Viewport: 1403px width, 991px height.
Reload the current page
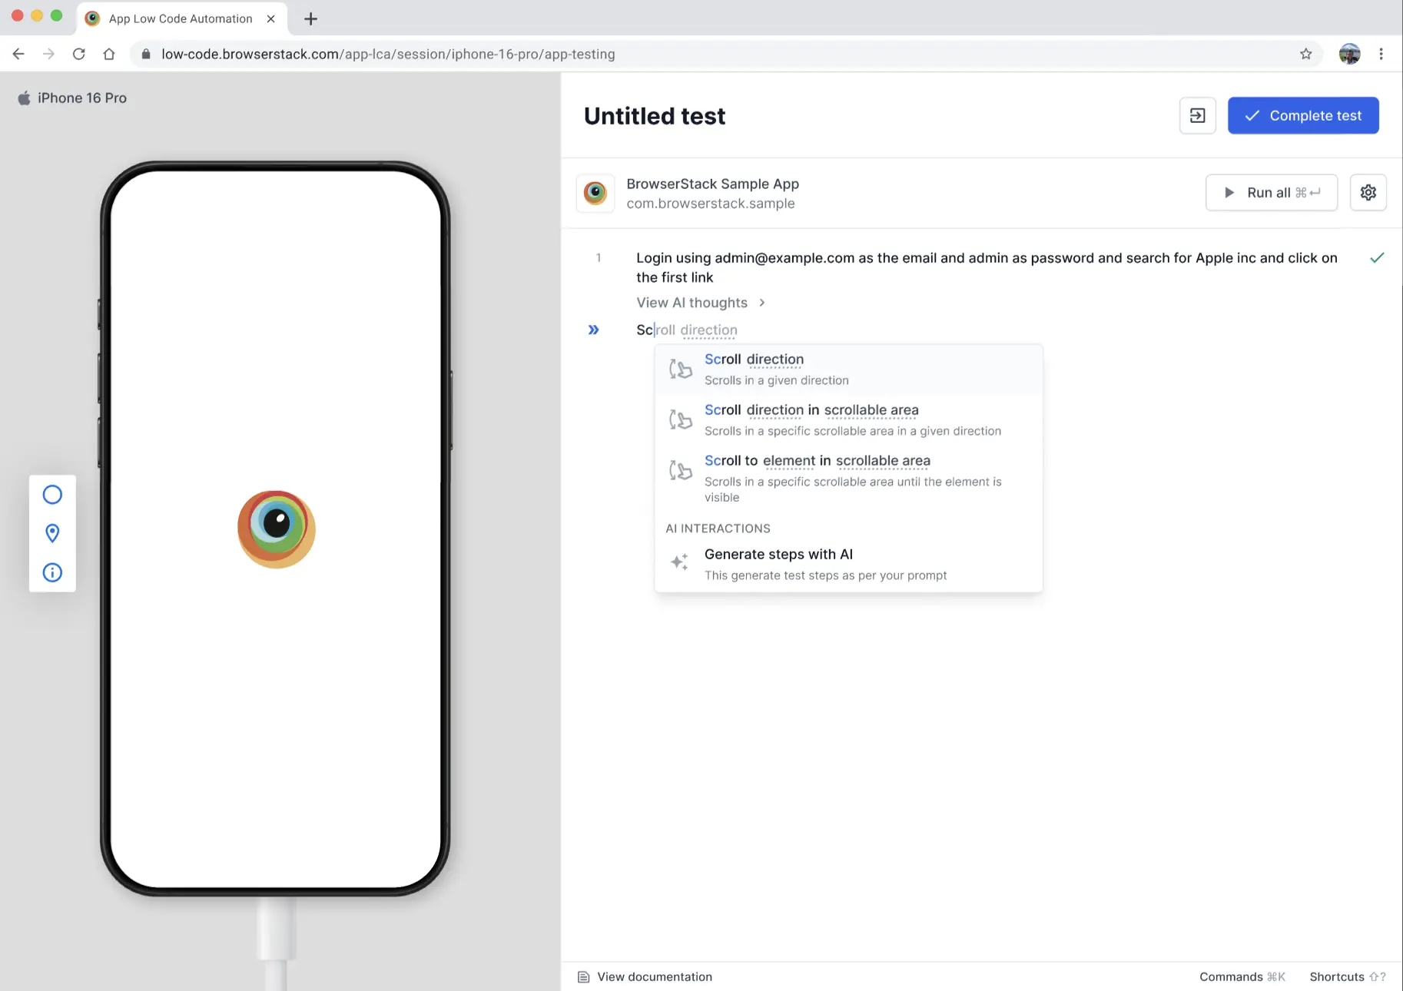(x=79, y=54)
